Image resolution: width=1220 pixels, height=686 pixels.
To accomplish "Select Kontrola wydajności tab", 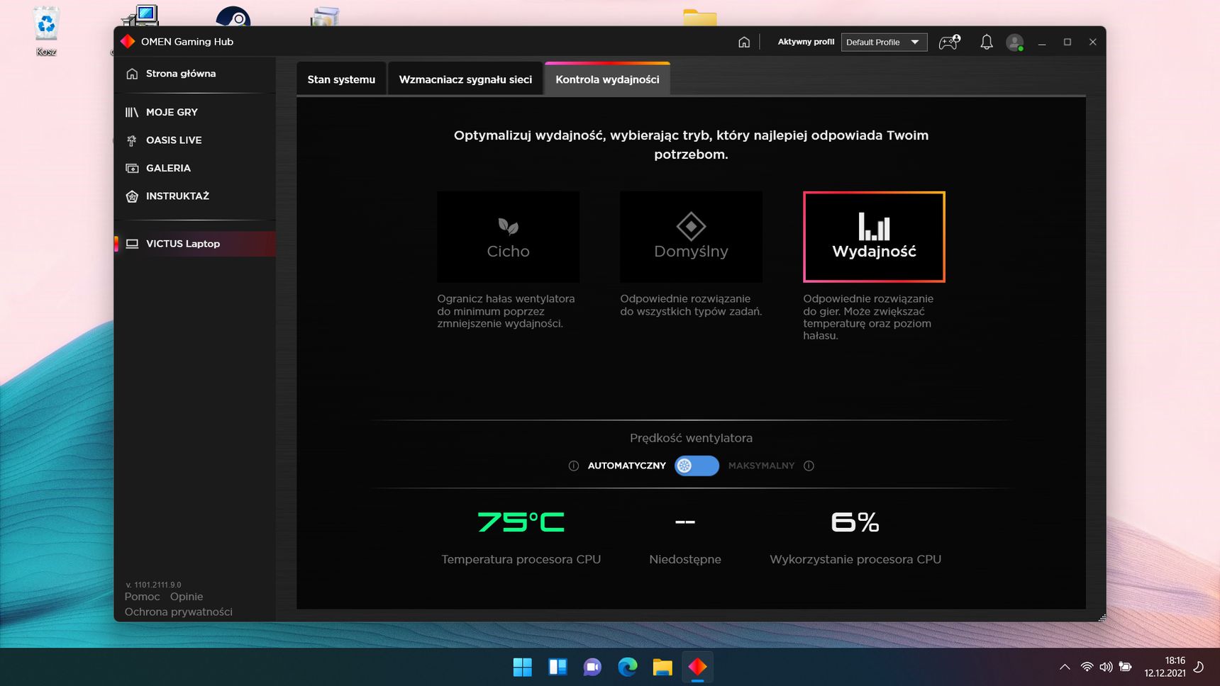I will [607, 79].
